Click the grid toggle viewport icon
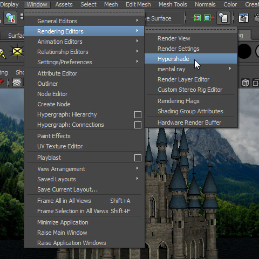 pyautogui.click(x=17, y=83)
